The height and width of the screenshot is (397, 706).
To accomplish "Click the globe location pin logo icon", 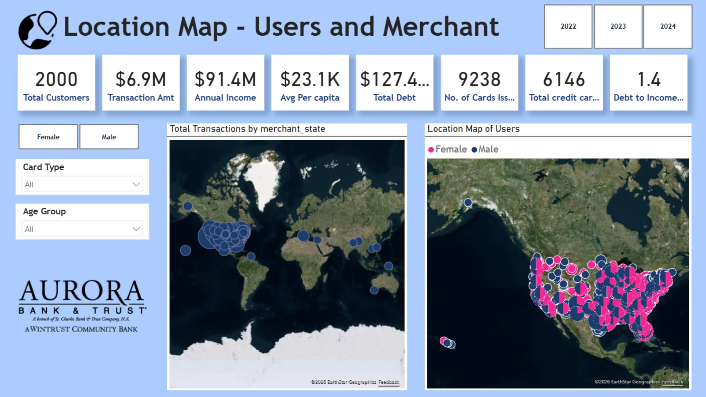I will point(38,30).
